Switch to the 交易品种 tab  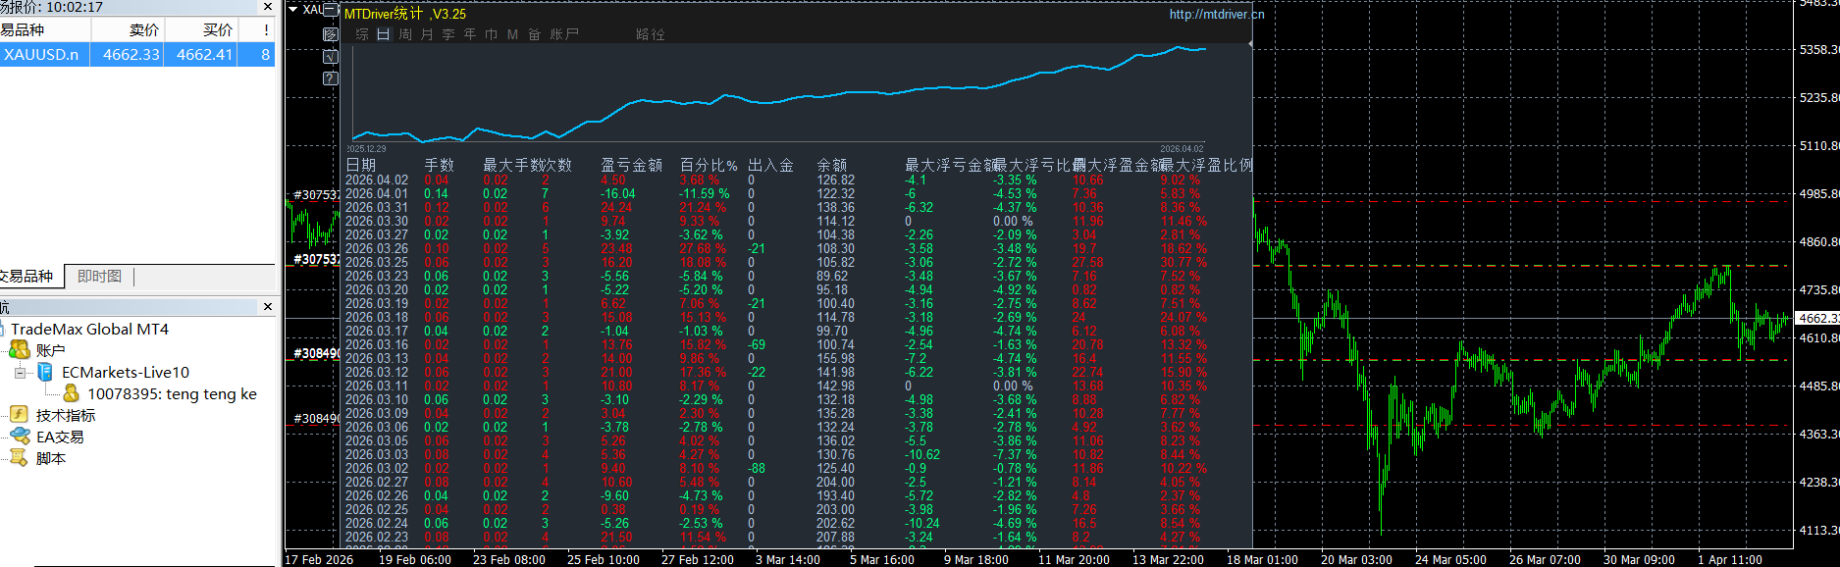[x=27, y=277]
